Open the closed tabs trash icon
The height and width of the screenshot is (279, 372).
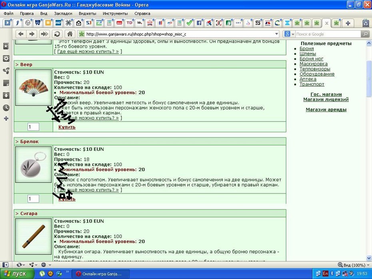366,23
